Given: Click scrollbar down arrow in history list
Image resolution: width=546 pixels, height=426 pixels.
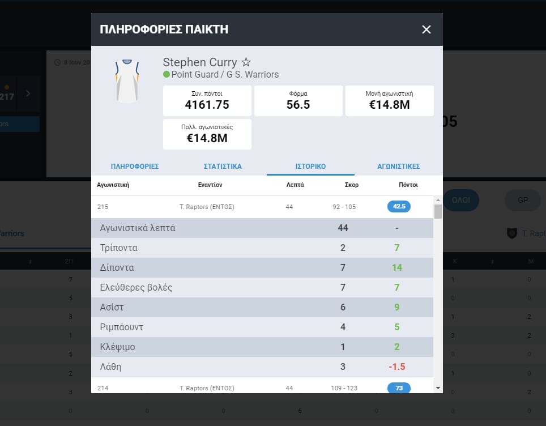Looking at the screenshot, I should (438, 388).
